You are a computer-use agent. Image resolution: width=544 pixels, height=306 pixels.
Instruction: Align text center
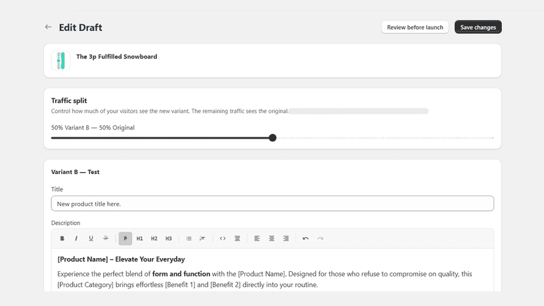tap(271, 238)
